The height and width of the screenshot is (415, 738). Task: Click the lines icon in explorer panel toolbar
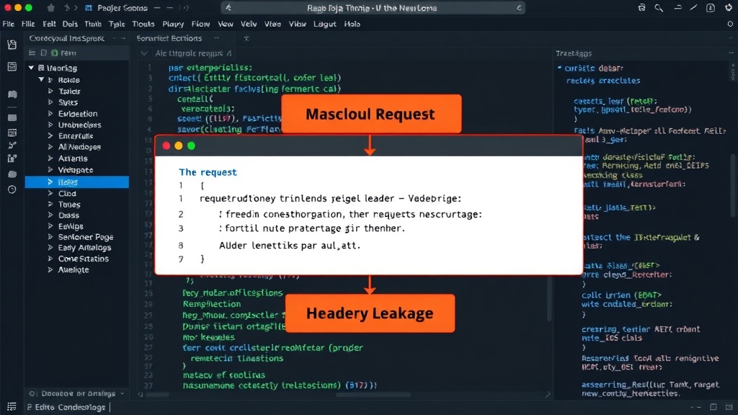32,53
